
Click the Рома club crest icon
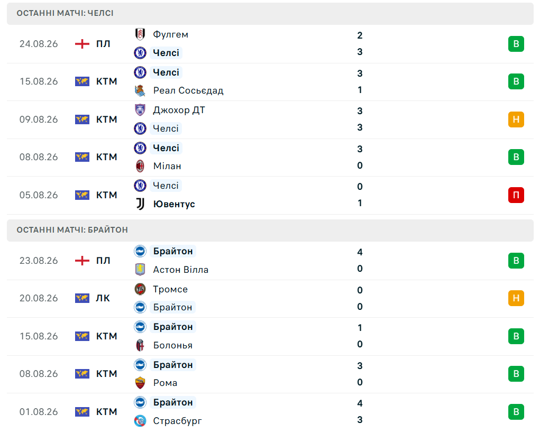tap(140, 383)
